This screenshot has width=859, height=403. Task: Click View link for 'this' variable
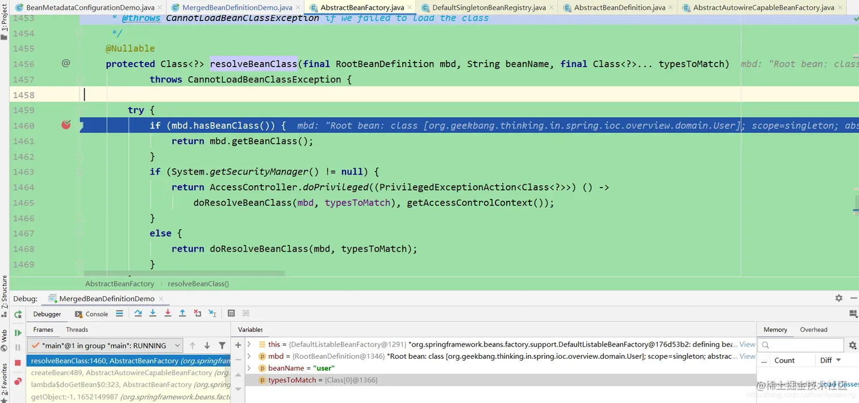pos(747,344)
